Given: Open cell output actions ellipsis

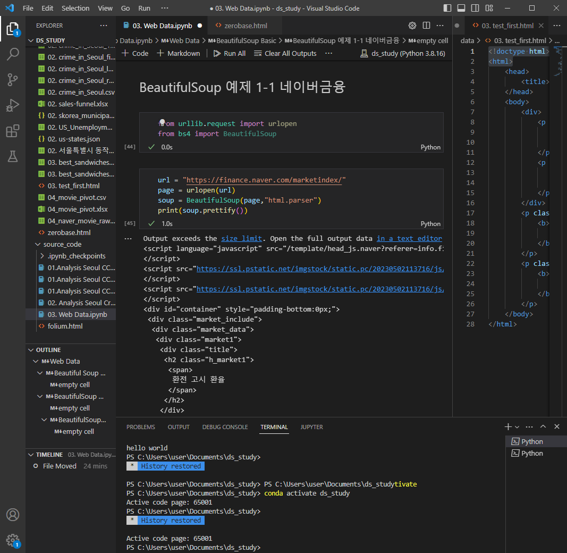Looking at the screenshot, I should pyautogui.click(x=128, y=239).
